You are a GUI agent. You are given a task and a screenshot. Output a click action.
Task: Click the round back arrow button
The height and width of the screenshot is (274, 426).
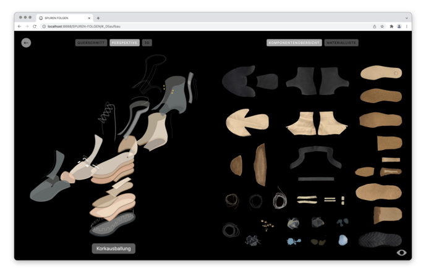click(x=26, y=43)
